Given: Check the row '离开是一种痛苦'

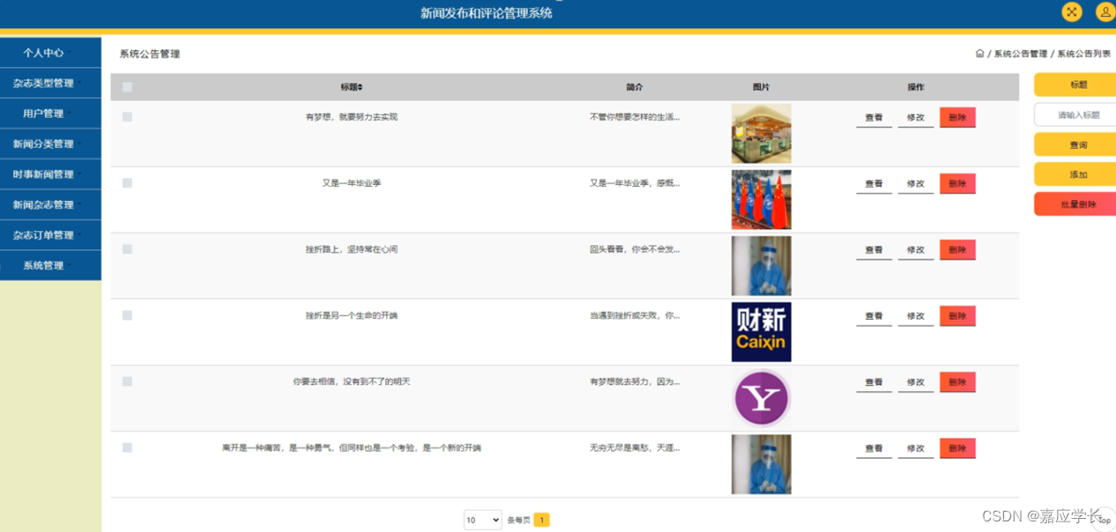Looking at the screenshot, I should click(127, 447).
